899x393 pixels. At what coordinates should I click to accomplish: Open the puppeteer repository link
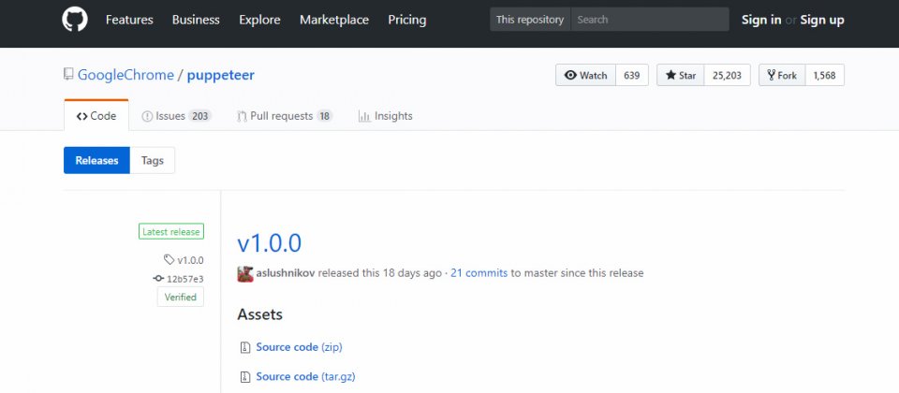click(221, 75)
